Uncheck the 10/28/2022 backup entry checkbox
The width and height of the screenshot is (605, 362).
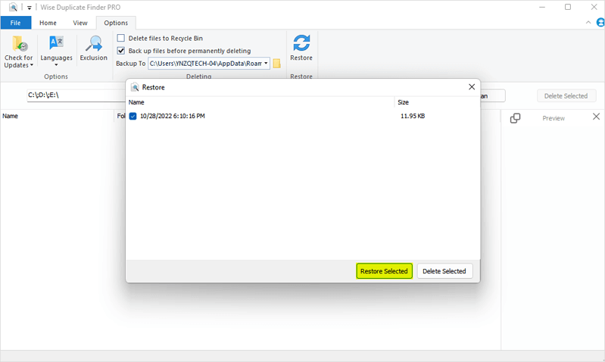(x=133, y=116)
